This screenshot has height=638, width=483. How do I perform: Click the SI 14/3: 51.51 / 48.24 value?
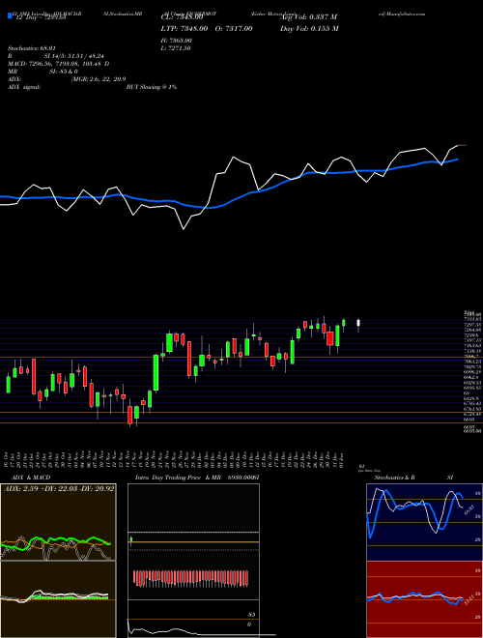[74, 56]
